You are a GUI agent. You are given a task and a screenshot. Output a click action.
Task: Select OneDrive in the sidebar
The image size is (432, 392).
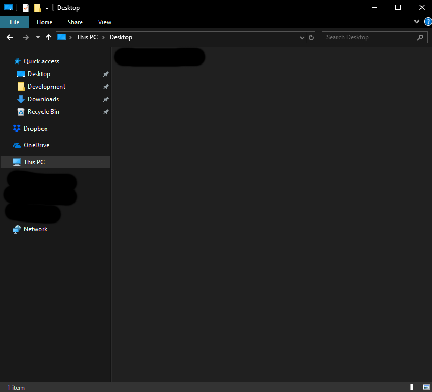point(36,145)
